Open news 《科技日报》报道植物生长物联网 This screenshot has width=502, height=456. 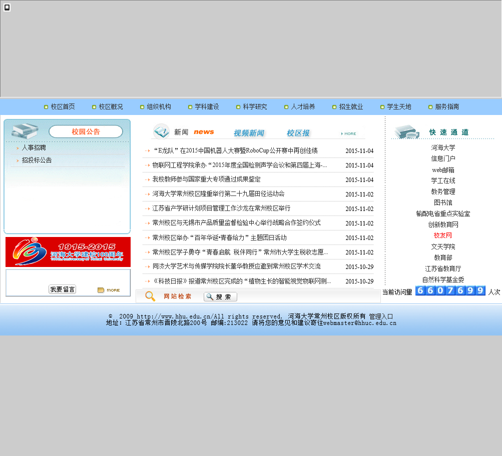242,281
